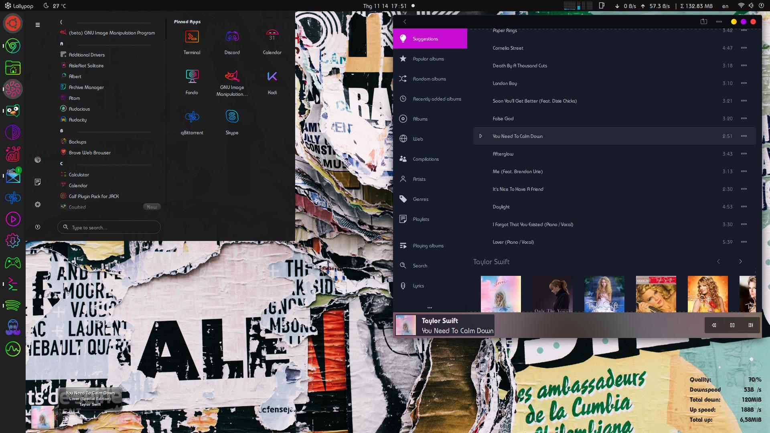Open the mail client dock icon
The image size is (770, 433).
[13, 176]
